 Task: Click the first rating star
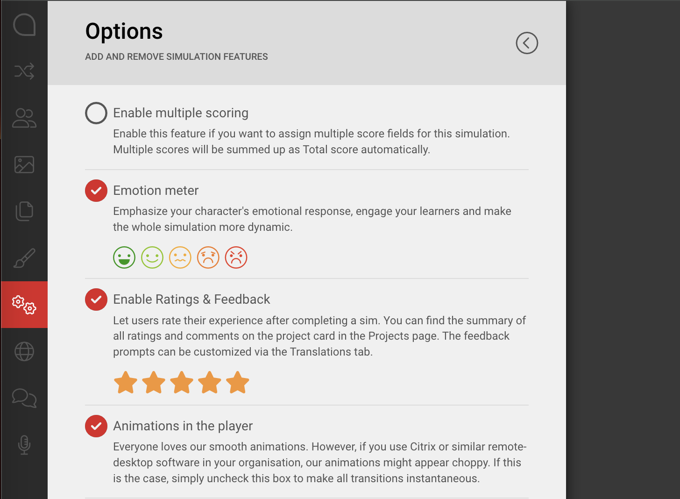[x=125, y=382]
